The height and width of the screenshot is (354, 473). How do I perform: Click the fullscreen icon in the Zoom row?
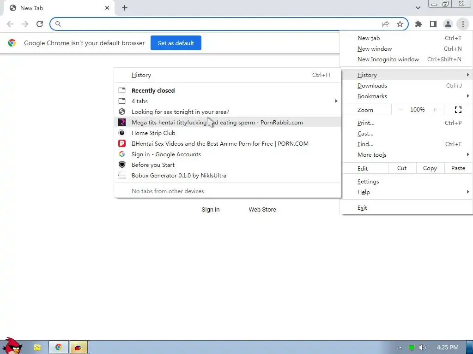(x=458, y=110)
